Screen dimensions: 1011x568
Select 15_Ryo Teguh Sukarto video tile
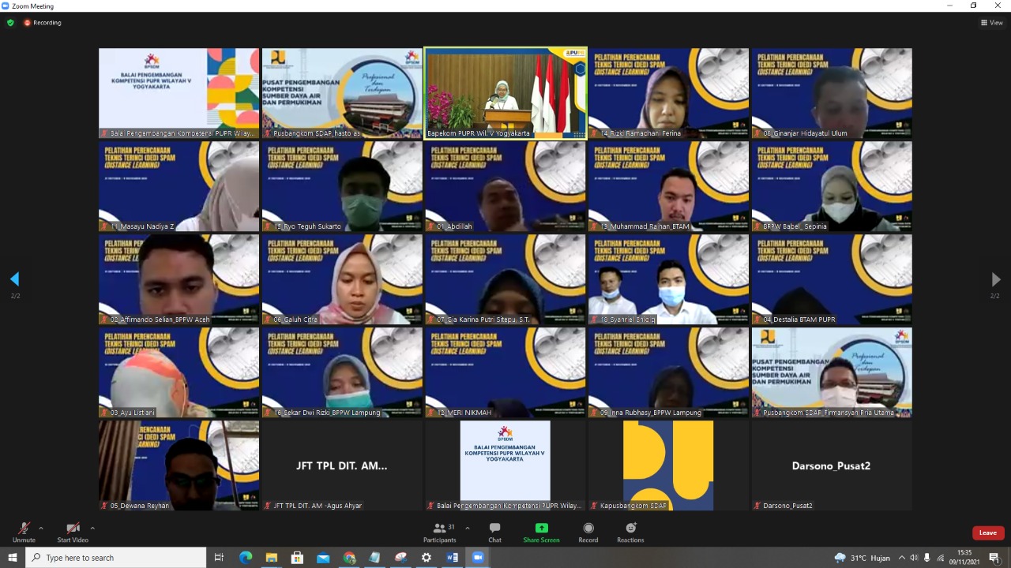tap(342, 186)
